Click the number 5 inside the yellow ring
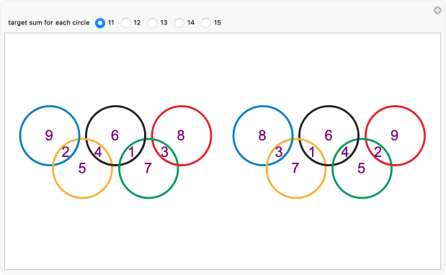The image size is (446, 275). 82,168
